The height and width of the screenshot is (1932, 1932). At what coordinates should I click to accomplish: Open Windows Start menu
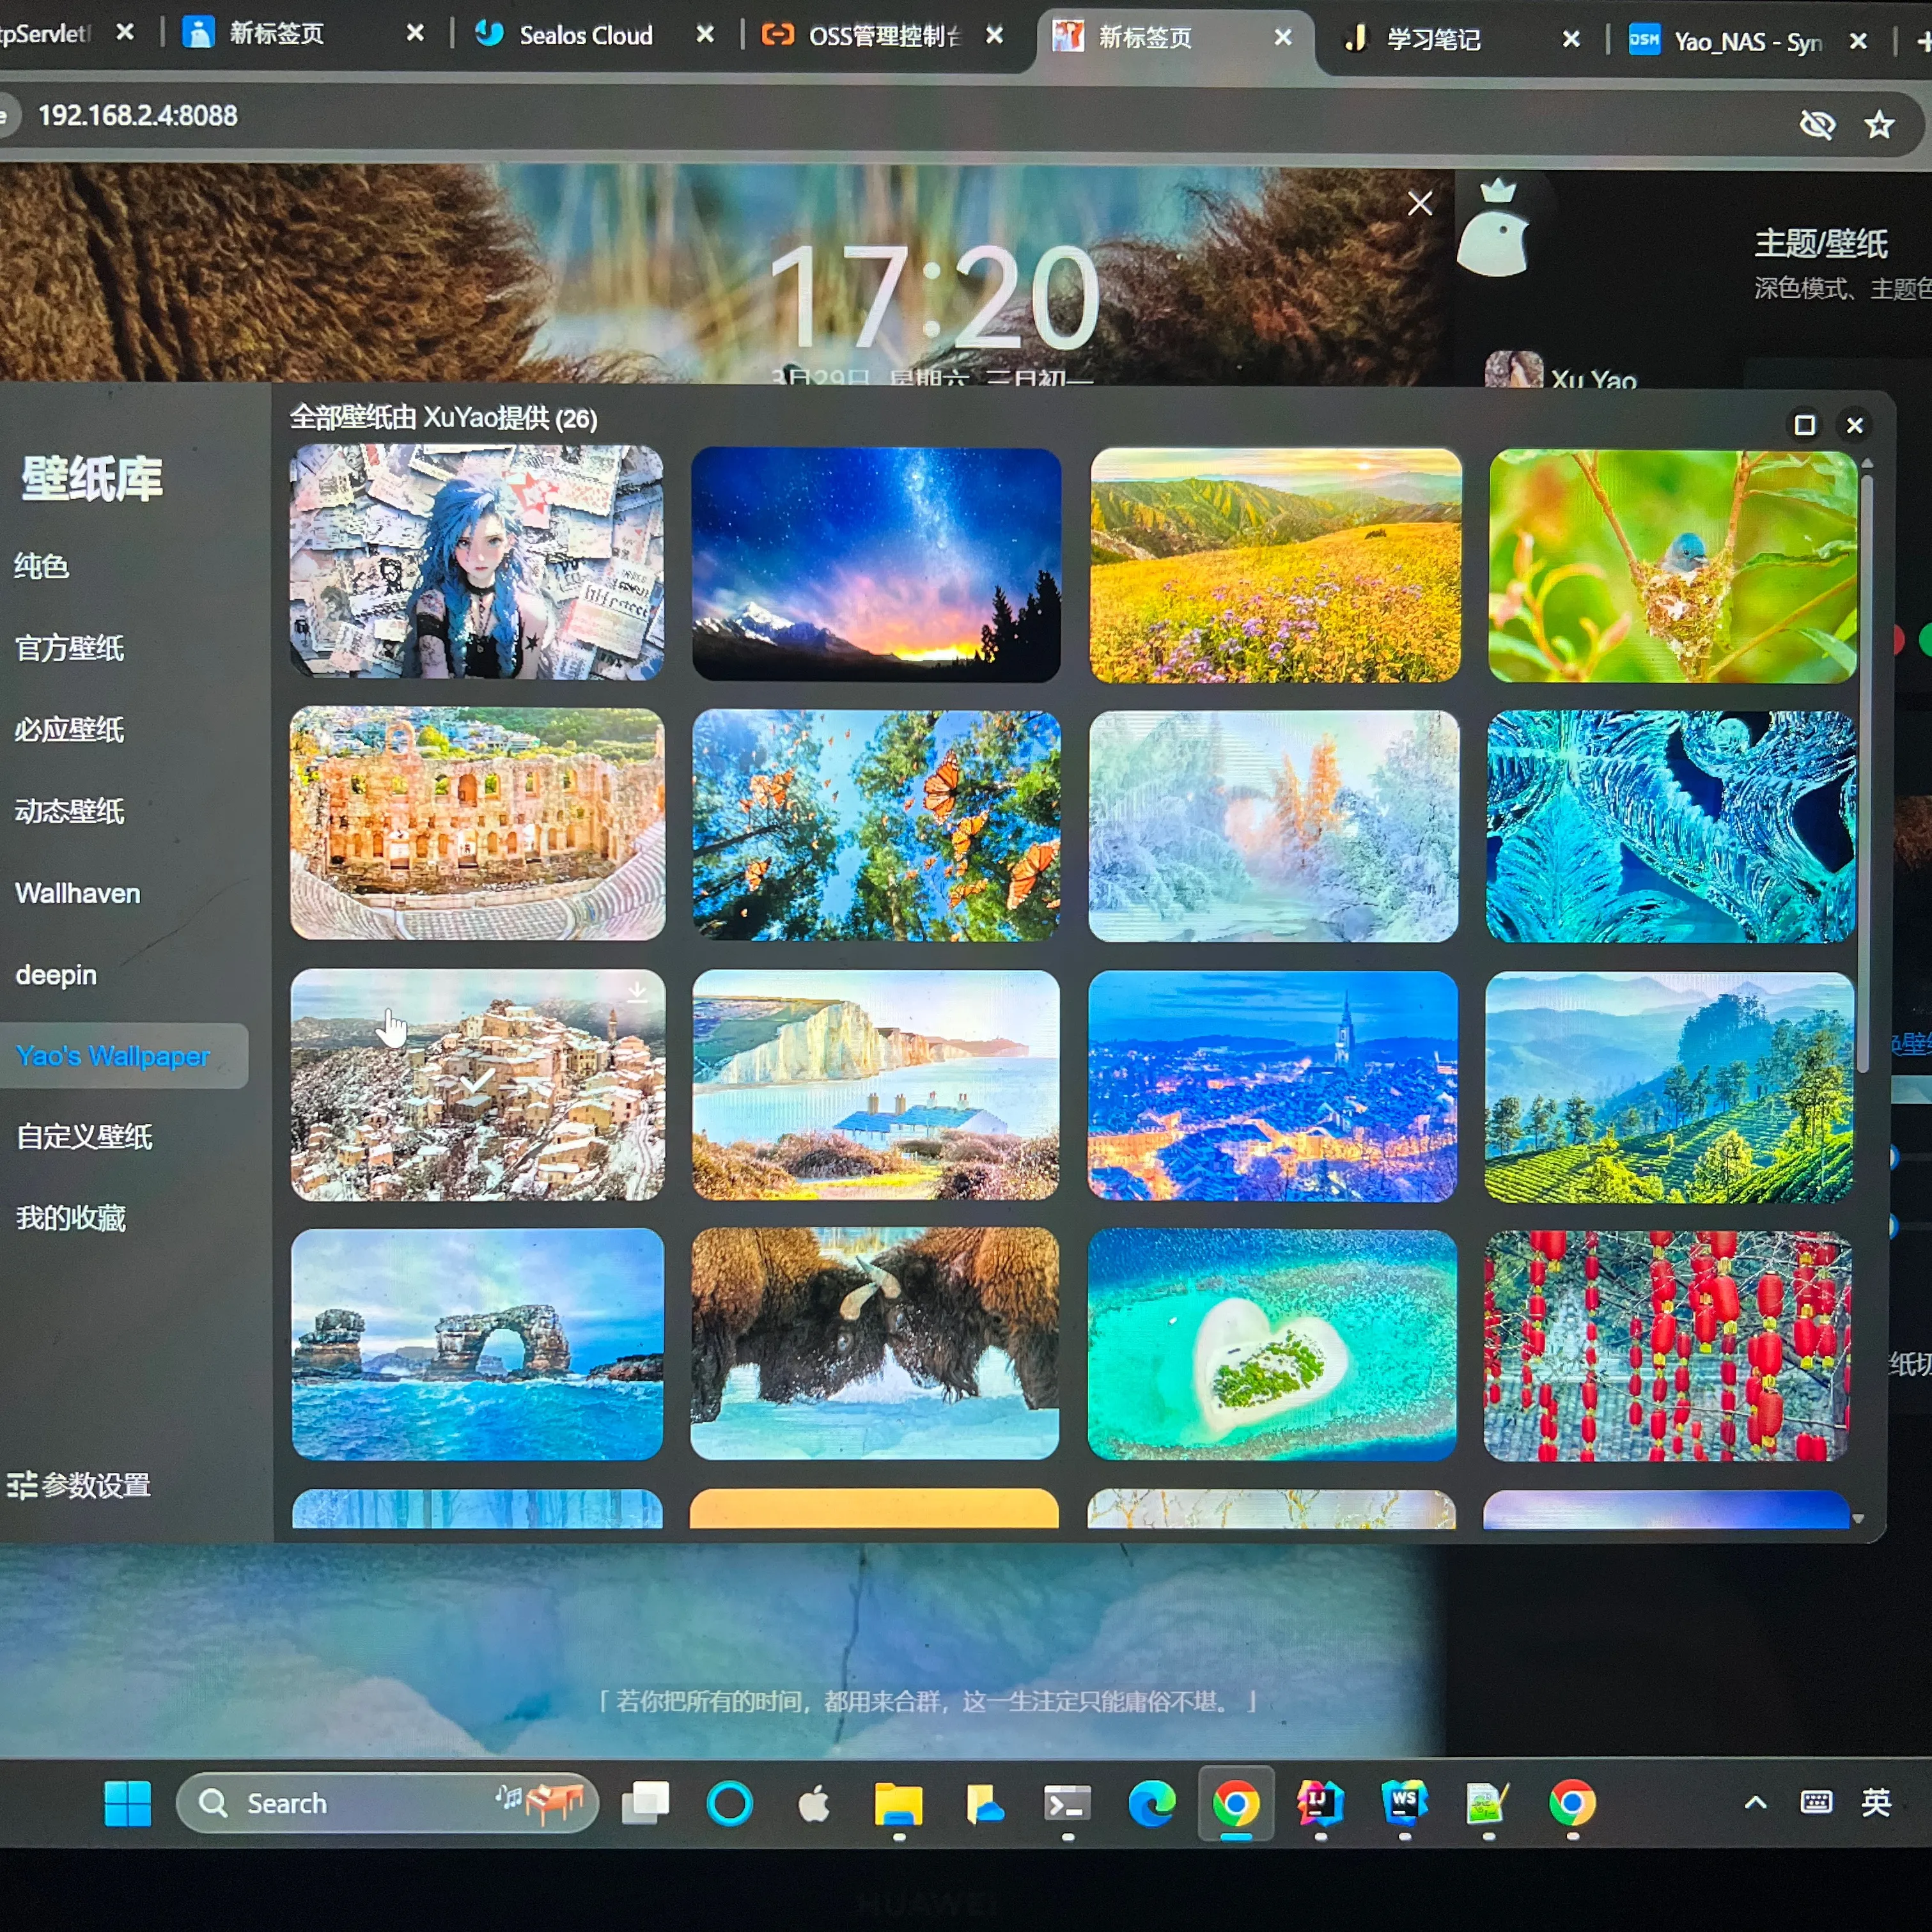pyautogui.click(x=127, y=1803)
